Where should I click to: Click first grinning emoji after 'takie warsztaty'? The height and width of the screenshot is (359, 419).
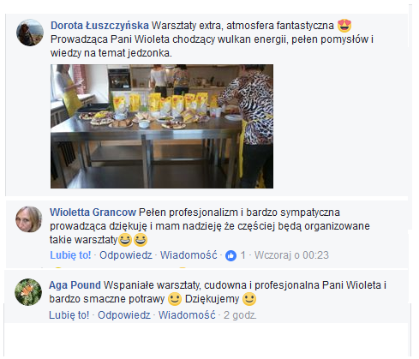pos(125,240)
